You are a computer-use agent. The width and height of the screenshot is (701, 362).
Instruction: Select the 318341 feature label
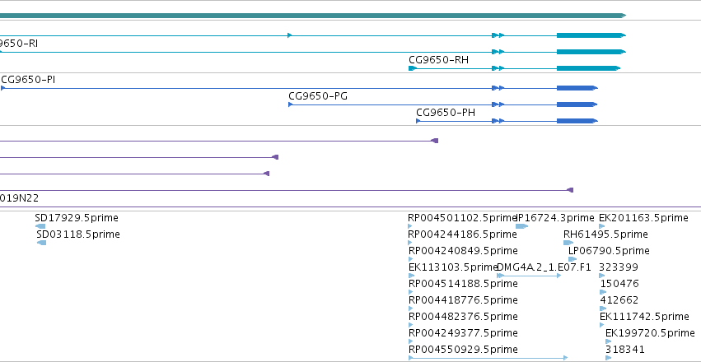pyautogui.click(x=625, y=350)
